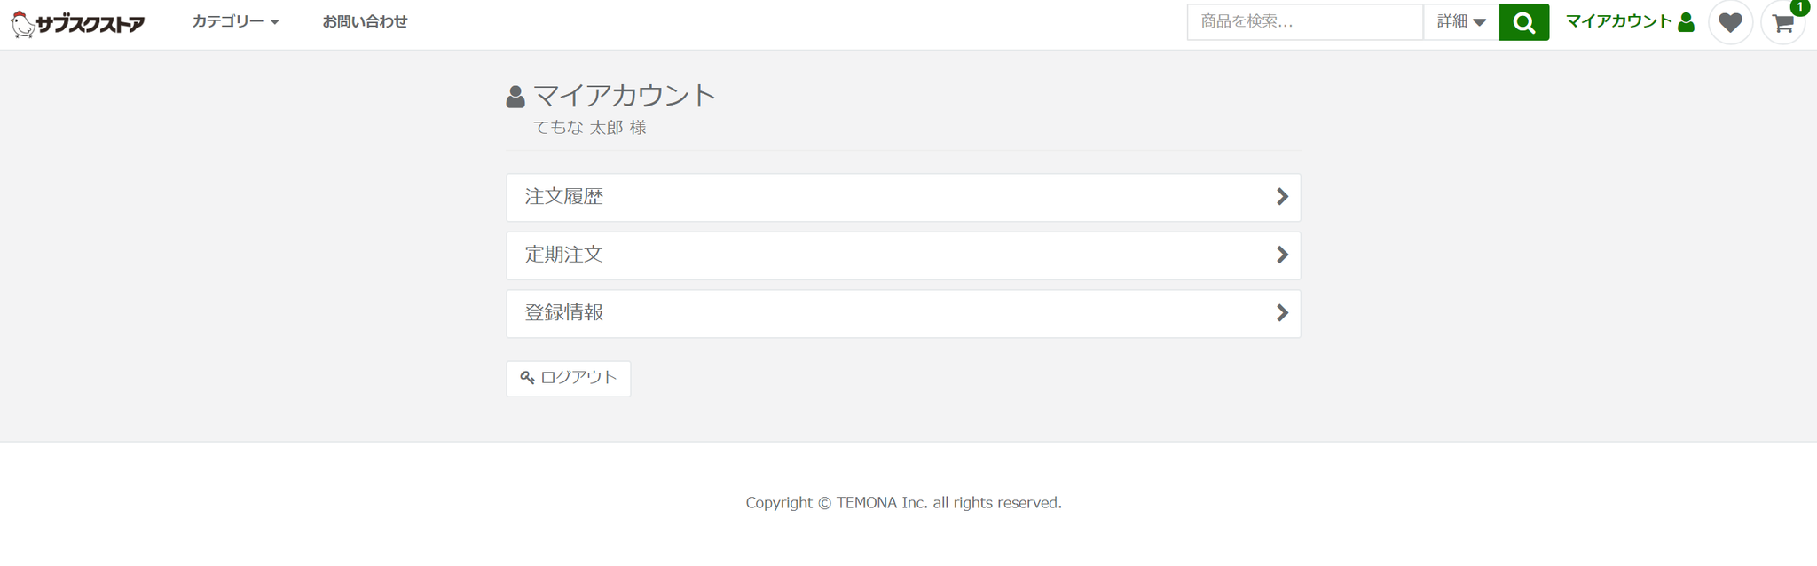The image size is (1817, 566).
Task: Click the chicken logo of サブスクストア
Action: [x=23, y=24]
